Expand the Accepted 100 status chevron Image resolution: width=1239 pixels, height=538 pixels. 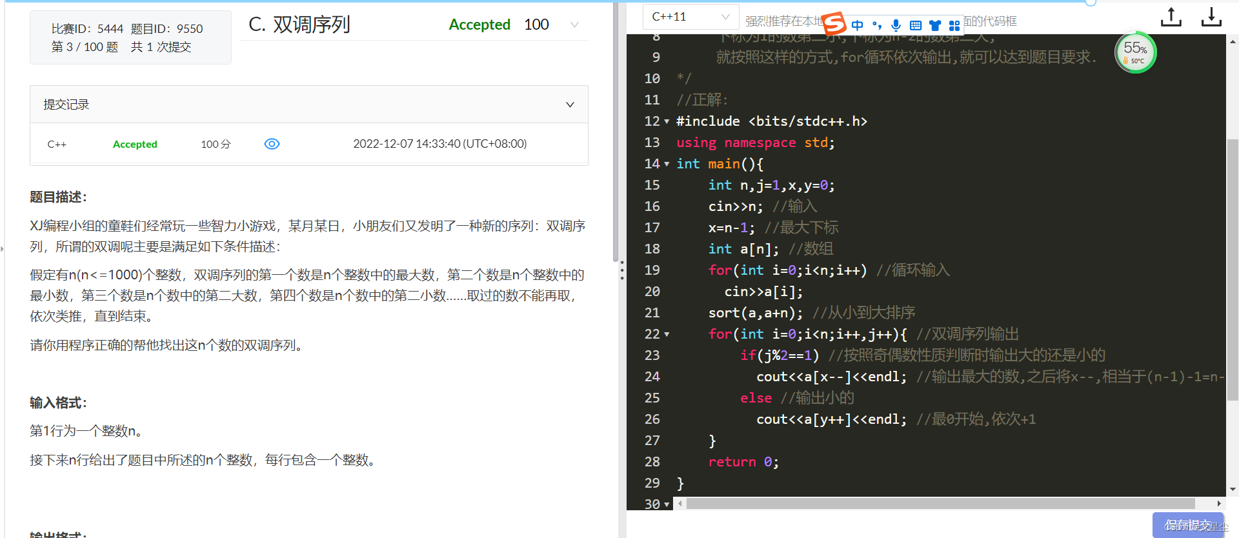coord(574,25)
